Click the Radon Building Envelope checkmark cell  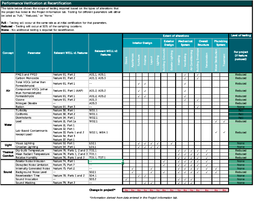tap(198, 107)
